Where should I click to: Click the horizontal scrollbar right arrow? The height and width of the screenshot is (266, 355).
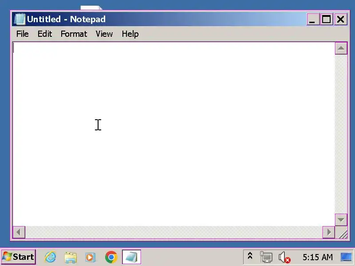[x=329, y=232]
